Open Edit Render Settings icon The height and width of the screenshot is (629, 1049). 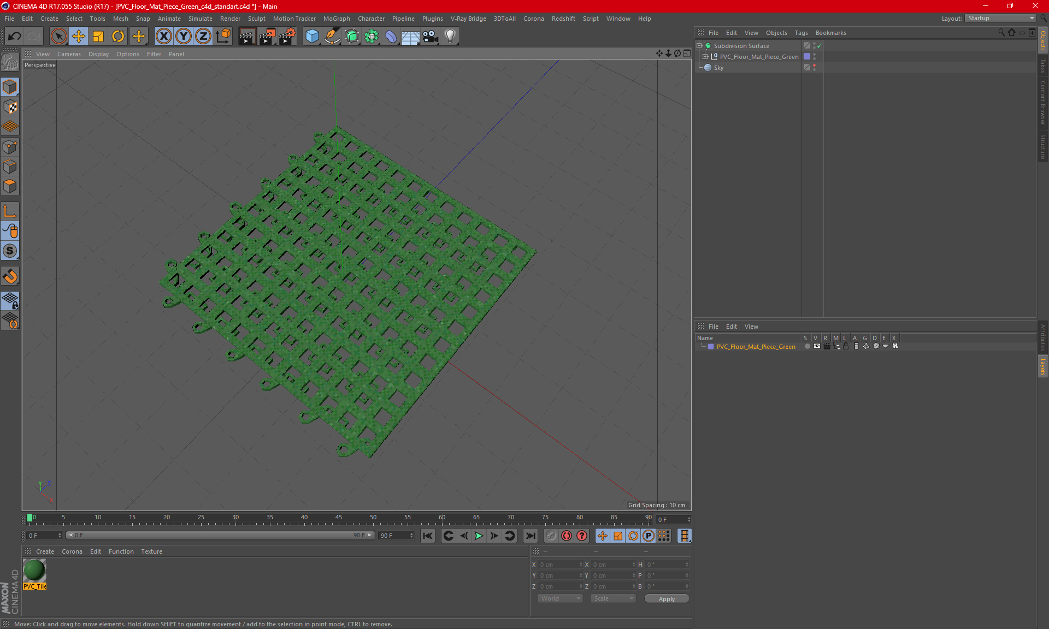[x=287, y=37]
